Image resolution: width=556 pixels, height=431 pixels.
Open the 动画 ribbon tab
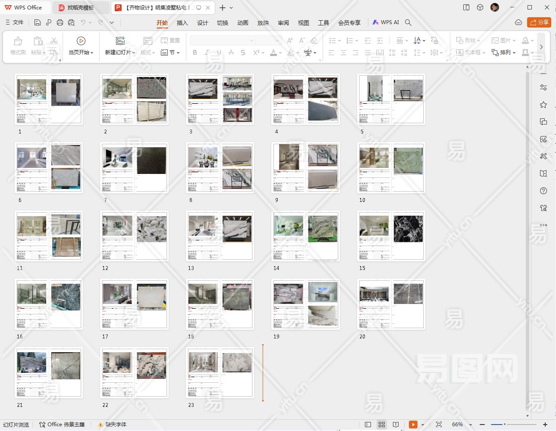pos(242,23)
